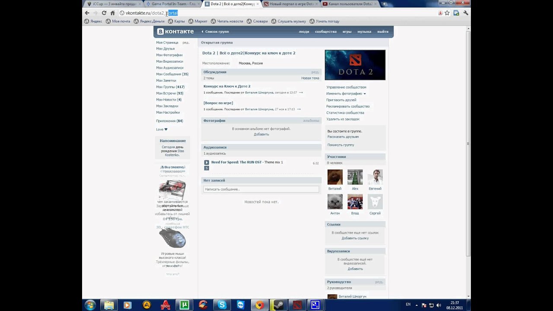Open Steam from the taskbar

tap(278, 305)
